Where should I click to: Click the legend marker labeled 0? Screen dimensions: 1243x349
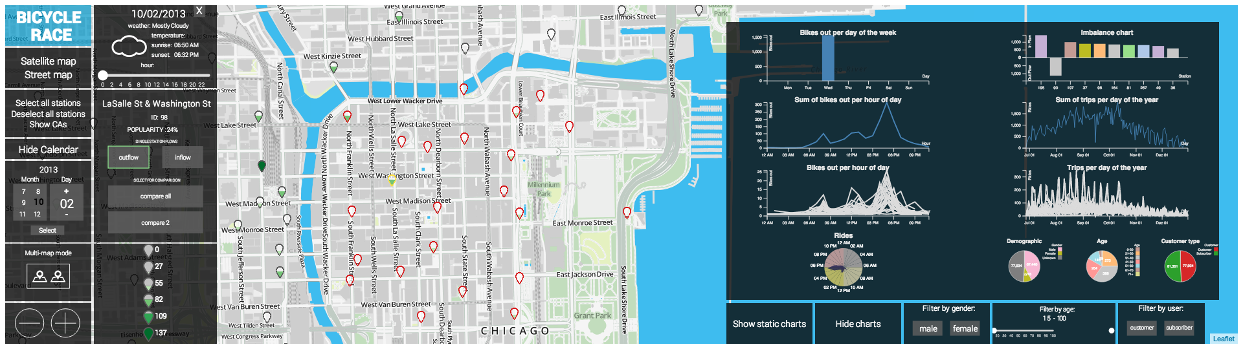pyautogui.click(x=148, y=250)
